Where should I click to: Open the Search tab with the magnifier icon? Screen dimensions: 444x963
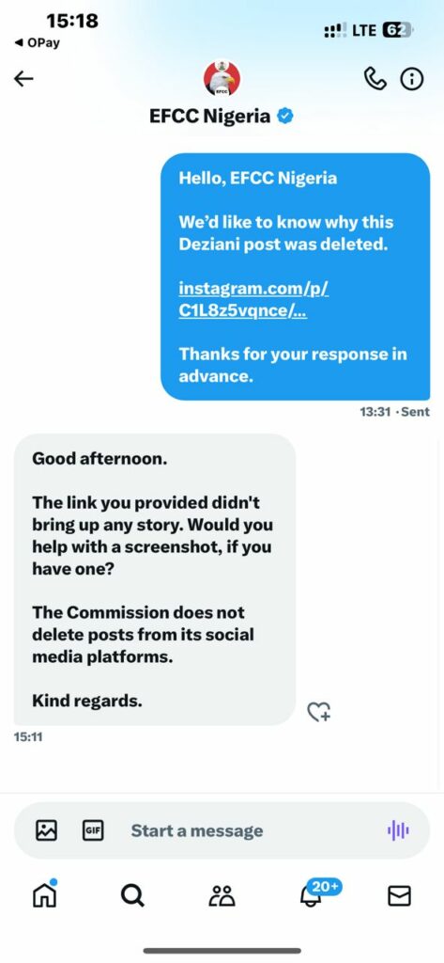(x=132, y=896)
